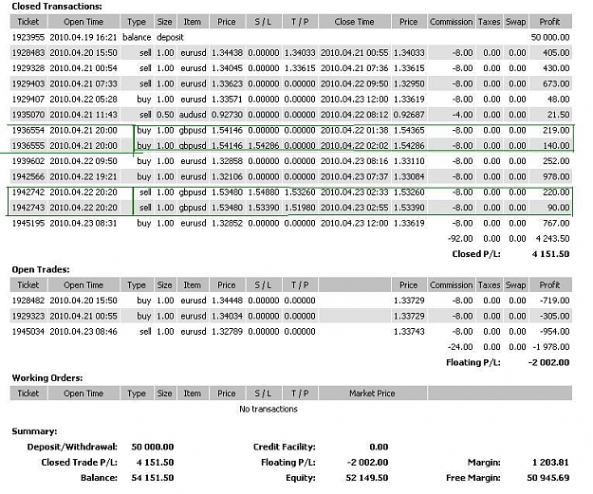Click close time 2010.04.23 02:33

point(354,192)
